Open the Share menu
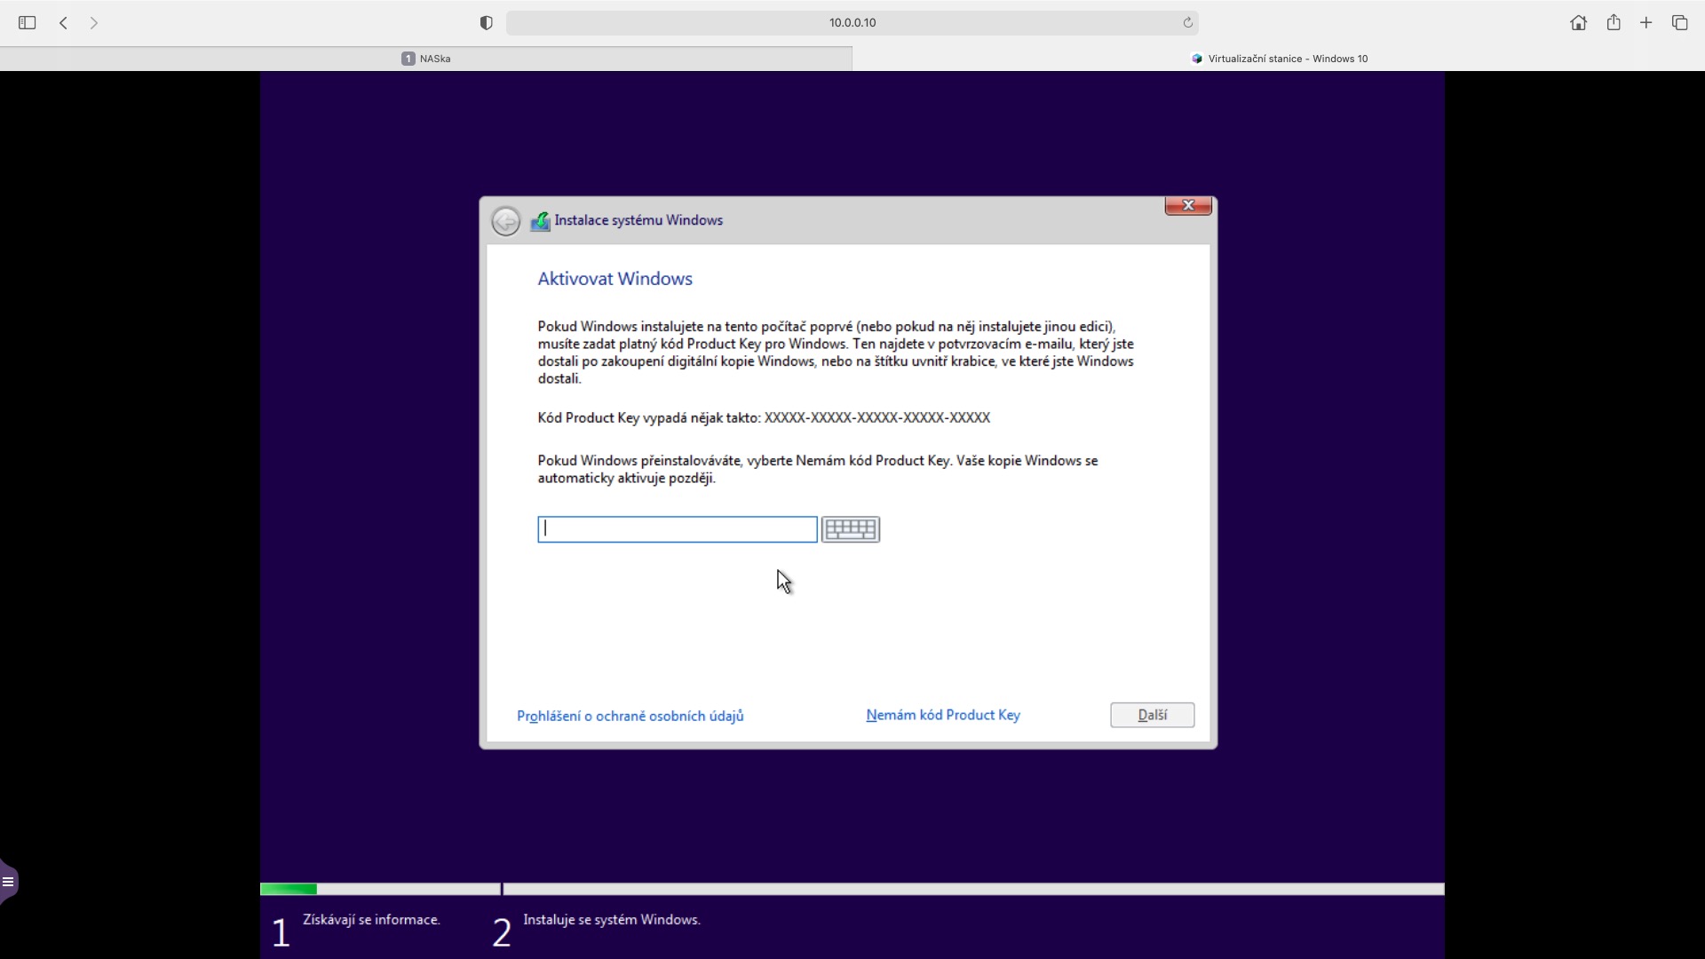Image resolution: width=1705 pixels, height=959 pixels. point(1614,23)
